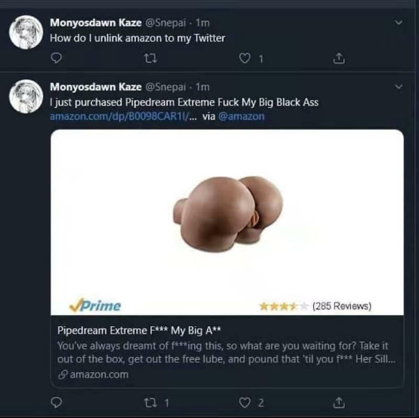Image resolution: width=419 pixels, height=418 pixels.
Task: Open the @amazon mention profile
Action: 241,116
